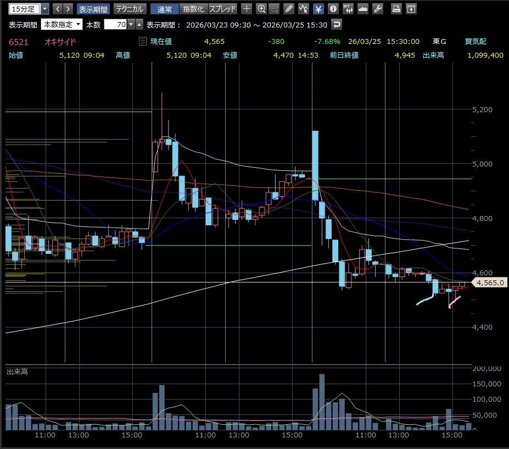
Task: Toggle the crosshair plus cursor button
Action: click(x=247, y=9)
